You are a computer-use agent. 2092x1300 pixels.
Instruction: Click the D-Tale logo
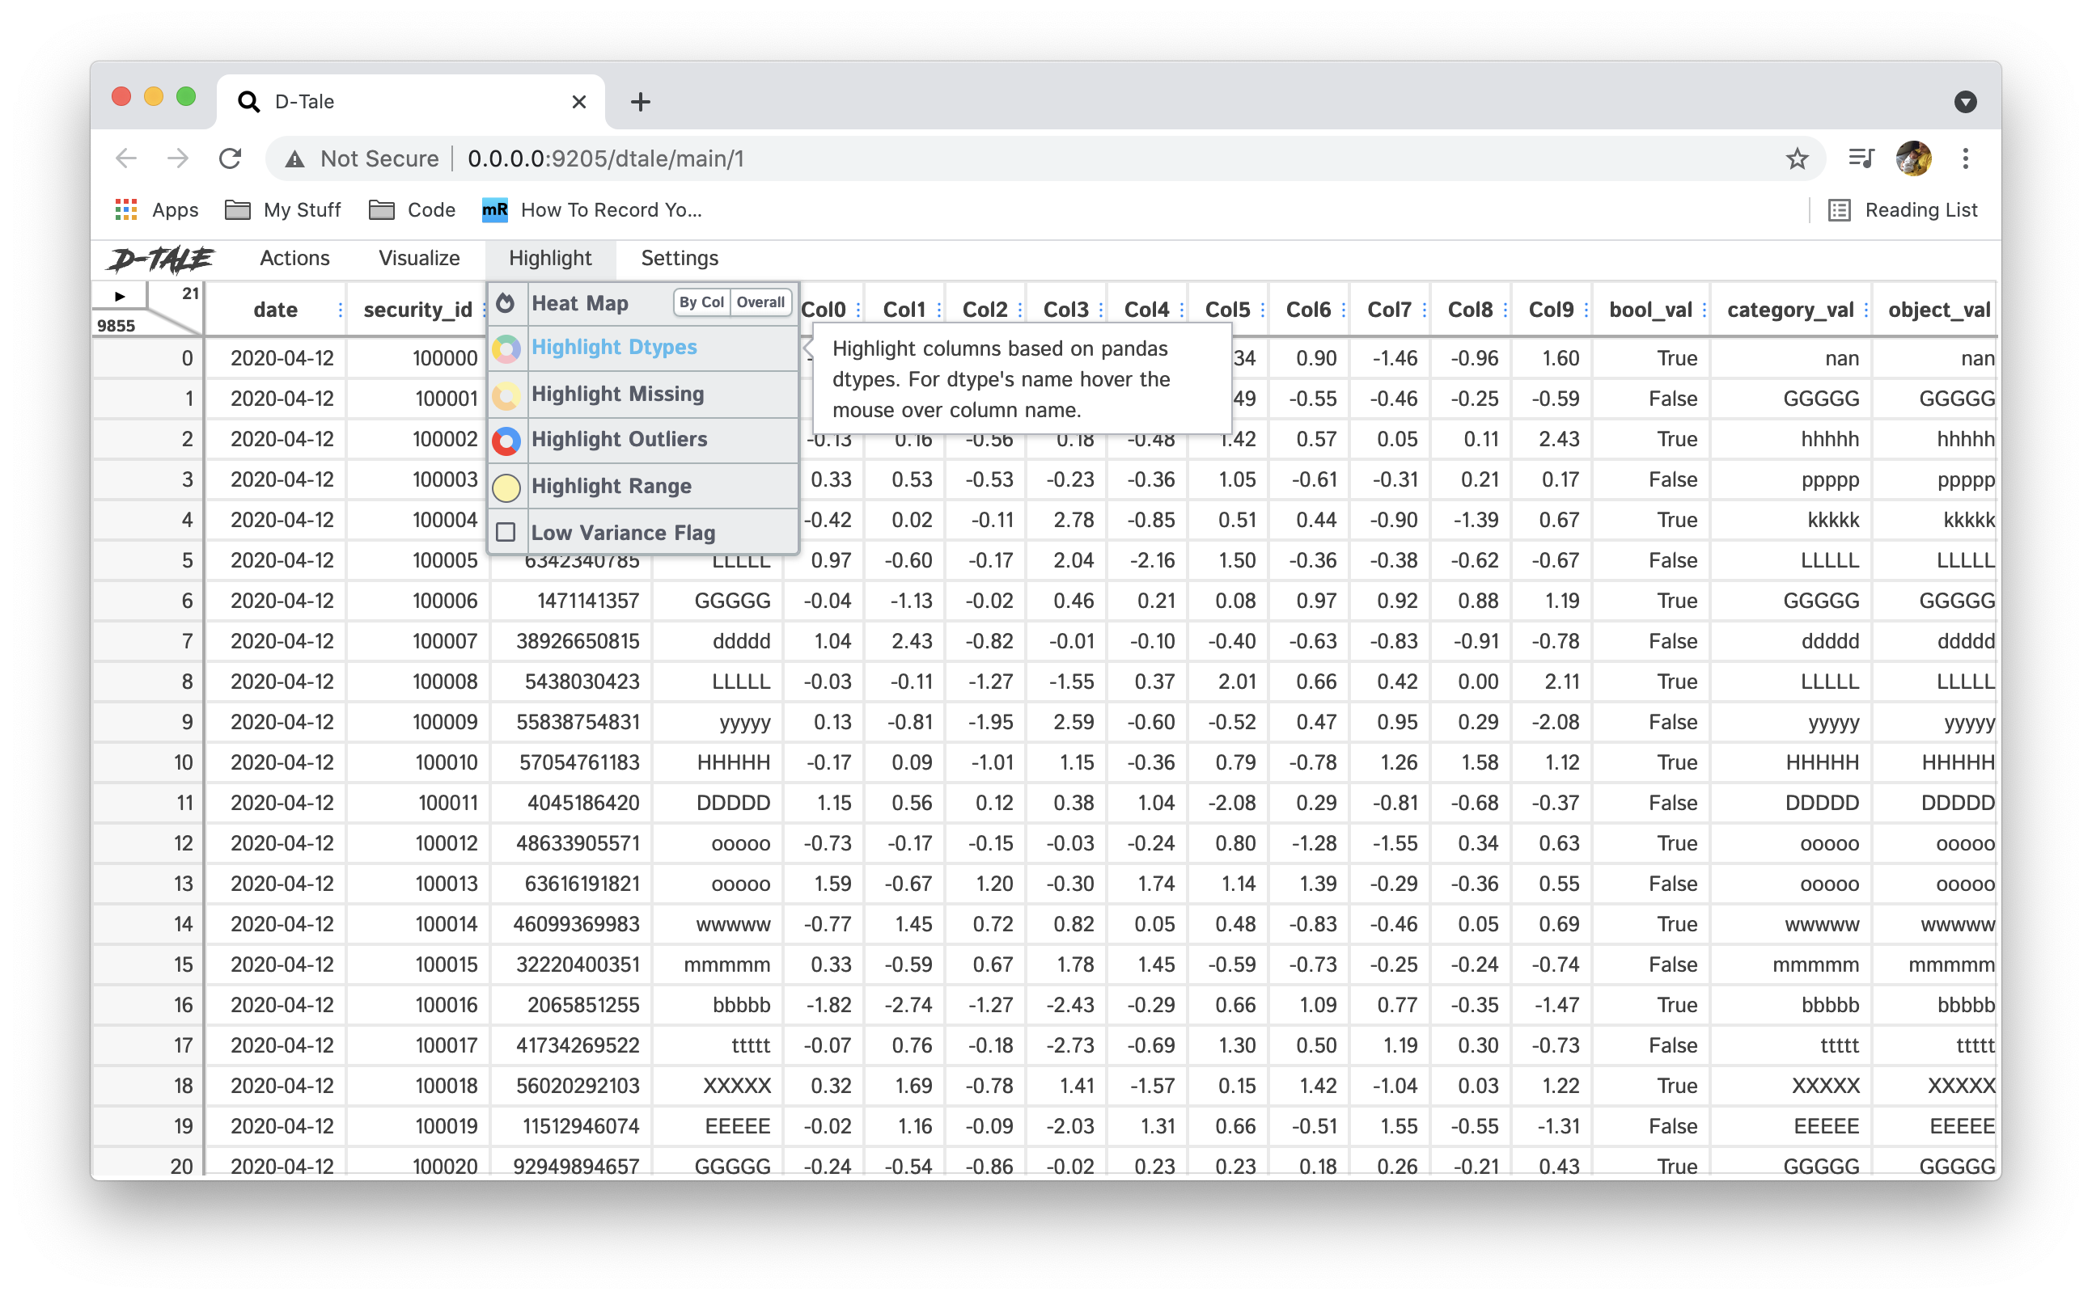point(162,259)
